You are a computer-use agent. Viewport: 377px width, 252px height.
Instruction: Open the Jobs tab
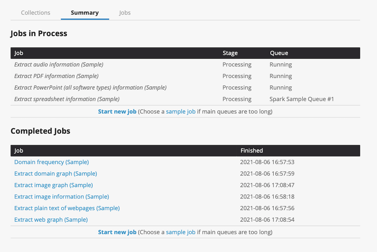point(125,13)
